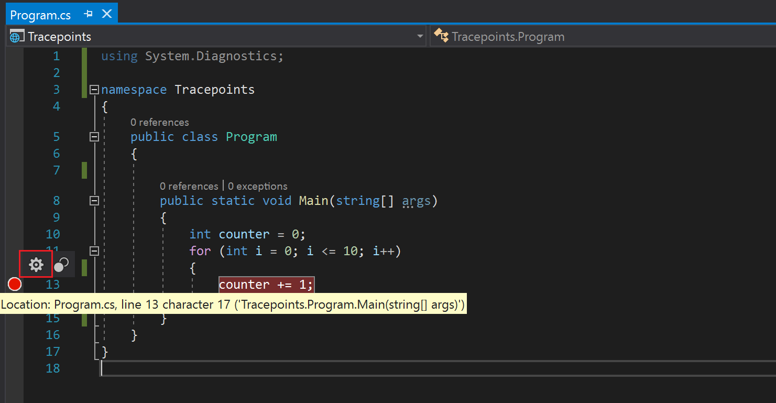Viewport: 776px width, 403px height.
Task: Collapse the Tracepoints namespace region
Action: (94, 89)
